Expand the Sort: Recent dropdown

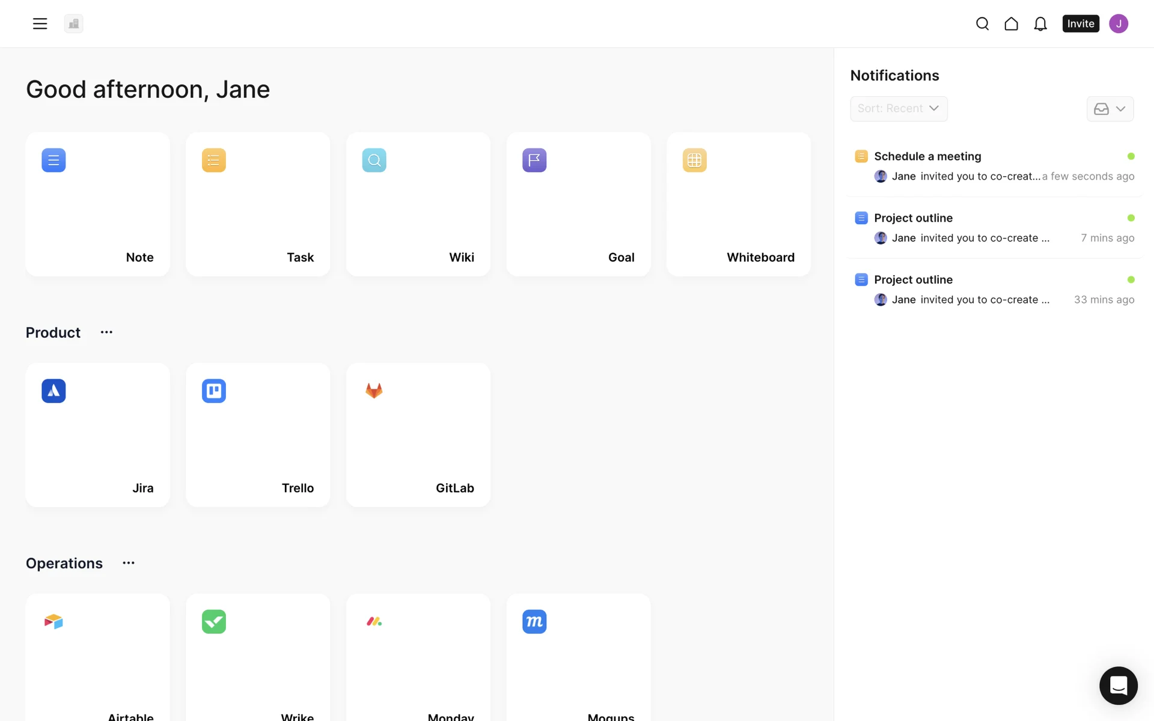[898, 109]
